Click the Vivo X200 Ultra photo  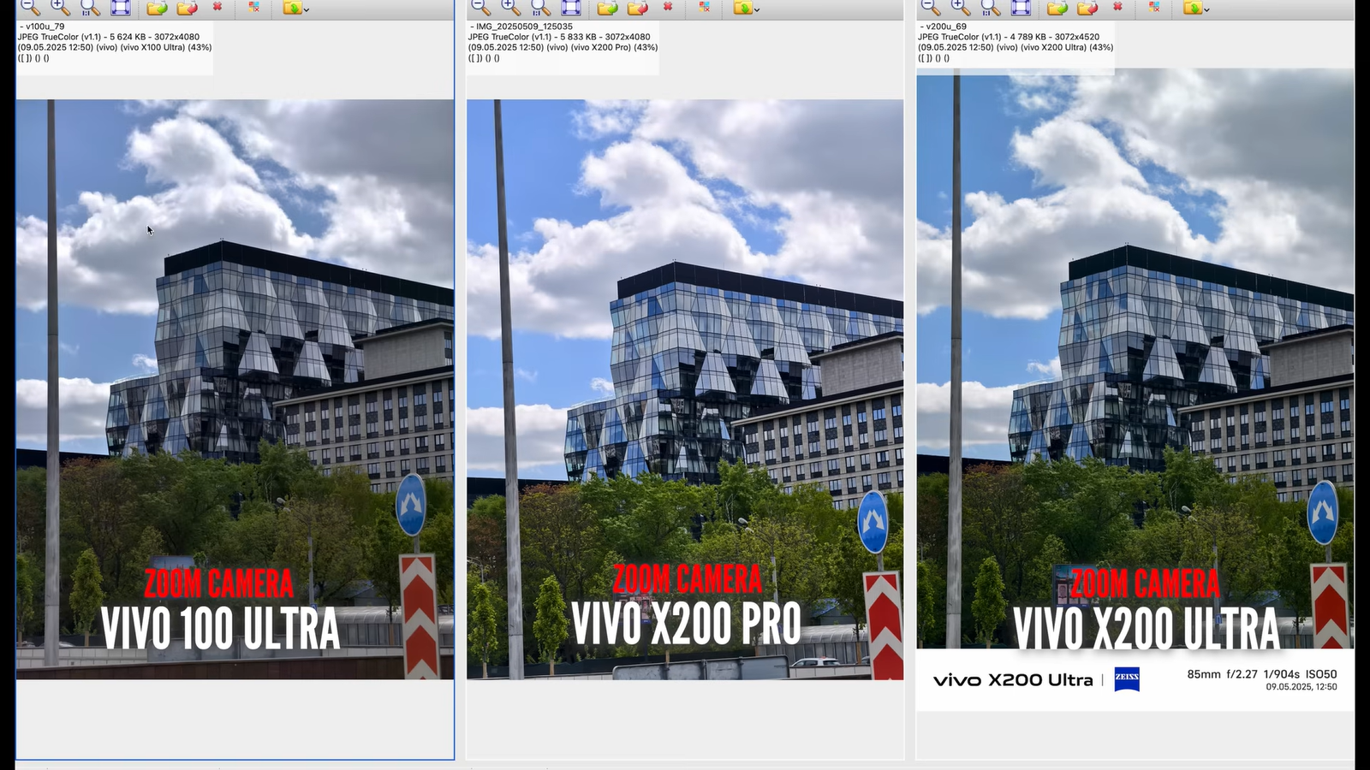coord(1135,389)
